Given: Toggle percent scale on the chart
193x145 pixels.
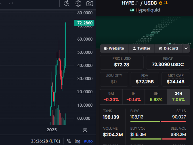Looking at the screenshot, I should click(x=69, y=141).
